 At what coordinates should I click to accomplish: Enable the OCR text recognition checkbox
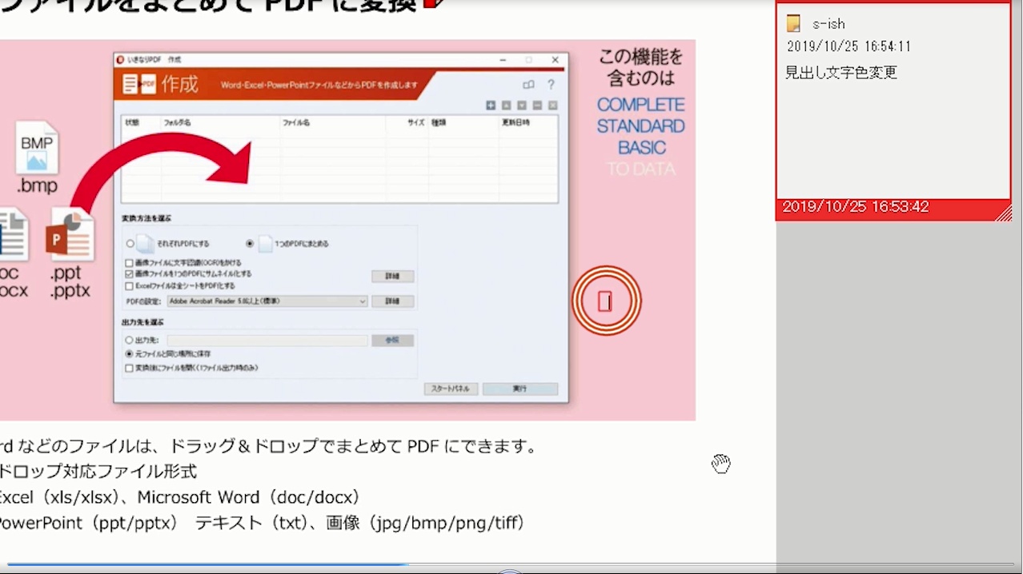(128, 262)
